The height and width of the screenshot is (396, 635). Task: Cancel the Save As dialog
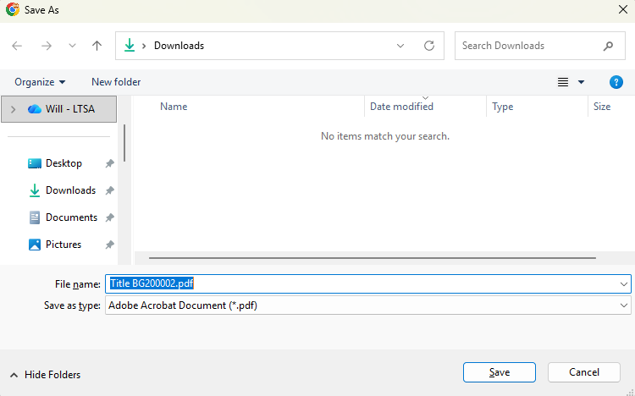pyautogui.click(x=584, y=372)
